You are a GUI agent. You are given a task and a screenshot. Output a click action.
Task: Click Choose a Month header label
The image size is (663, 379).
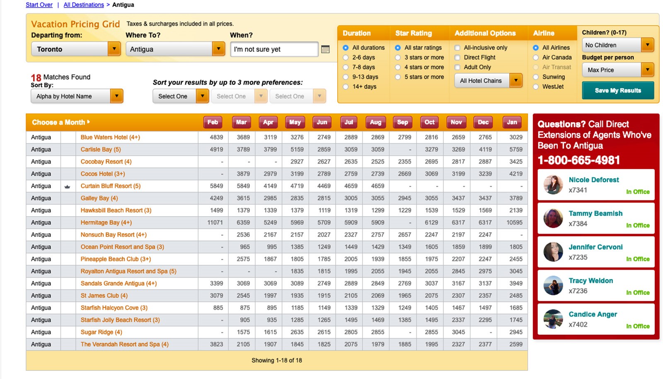[61, 123]
